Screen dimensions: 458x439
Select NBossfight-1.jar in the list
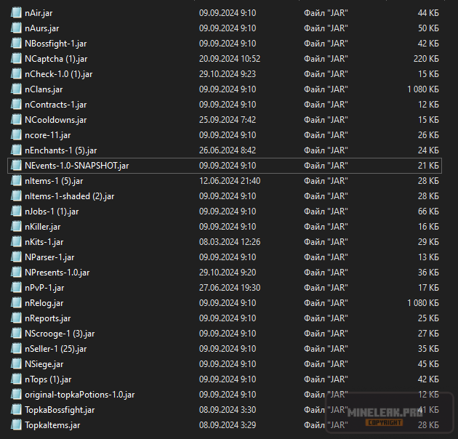coord(55,43)
